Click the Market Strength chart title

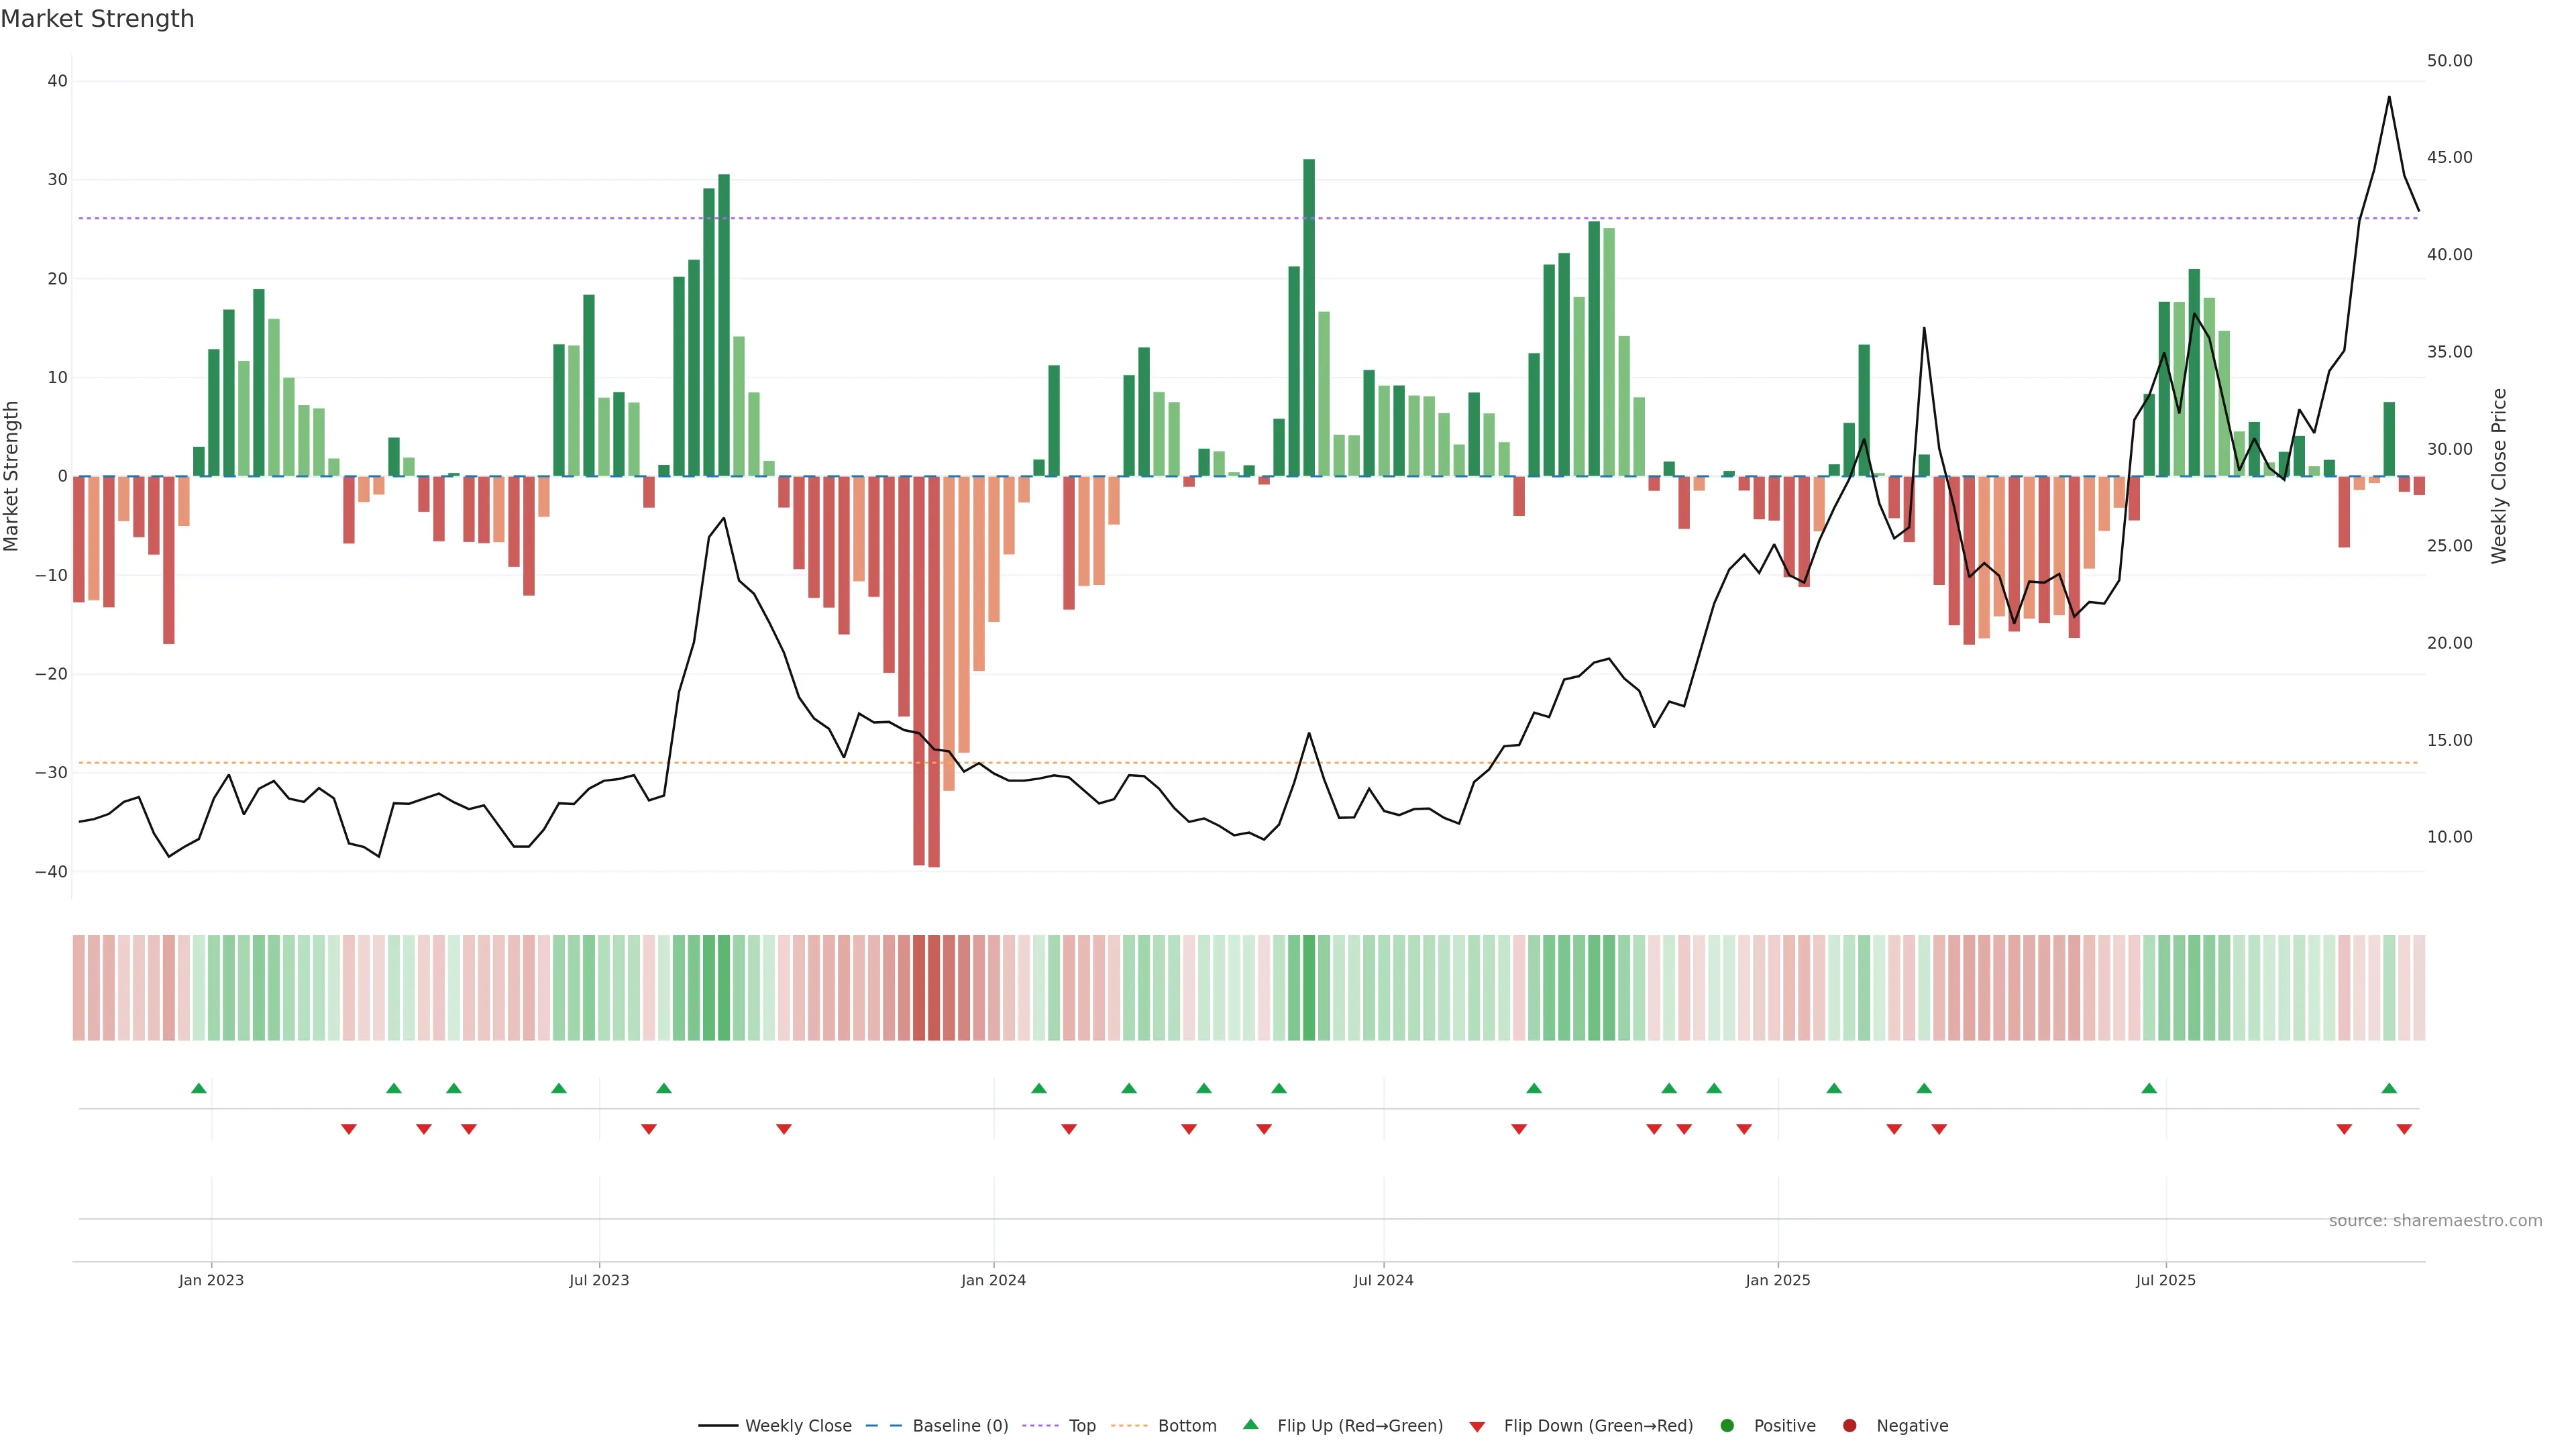pyautogui.click(x=98, y=19)
